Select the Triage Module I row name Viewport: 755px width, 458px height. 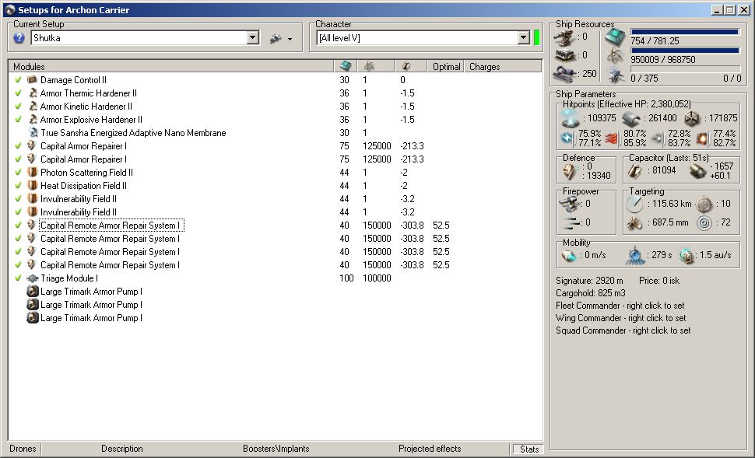(x=68, y=278)
